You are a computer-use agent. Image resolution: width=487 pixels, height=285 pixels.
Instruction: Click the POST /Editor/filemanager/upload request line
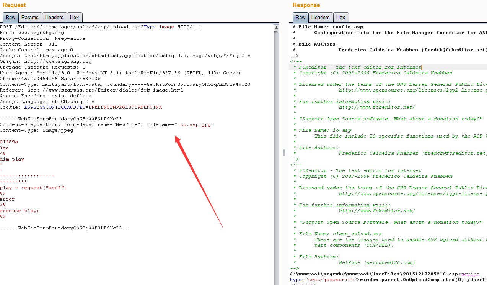[101, 27]
